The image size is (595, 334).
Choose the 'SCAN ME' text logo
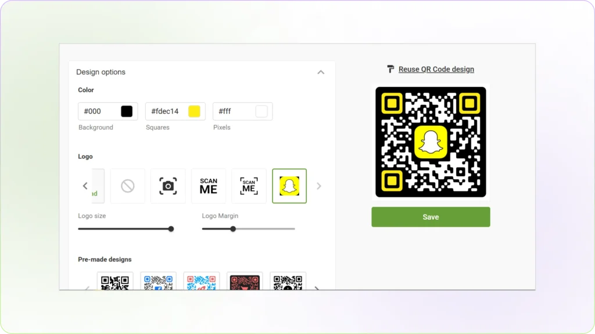208,186
